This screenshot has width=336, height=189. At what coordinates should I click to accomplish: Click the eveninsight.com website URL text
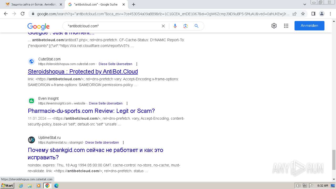tap(62, 103)
